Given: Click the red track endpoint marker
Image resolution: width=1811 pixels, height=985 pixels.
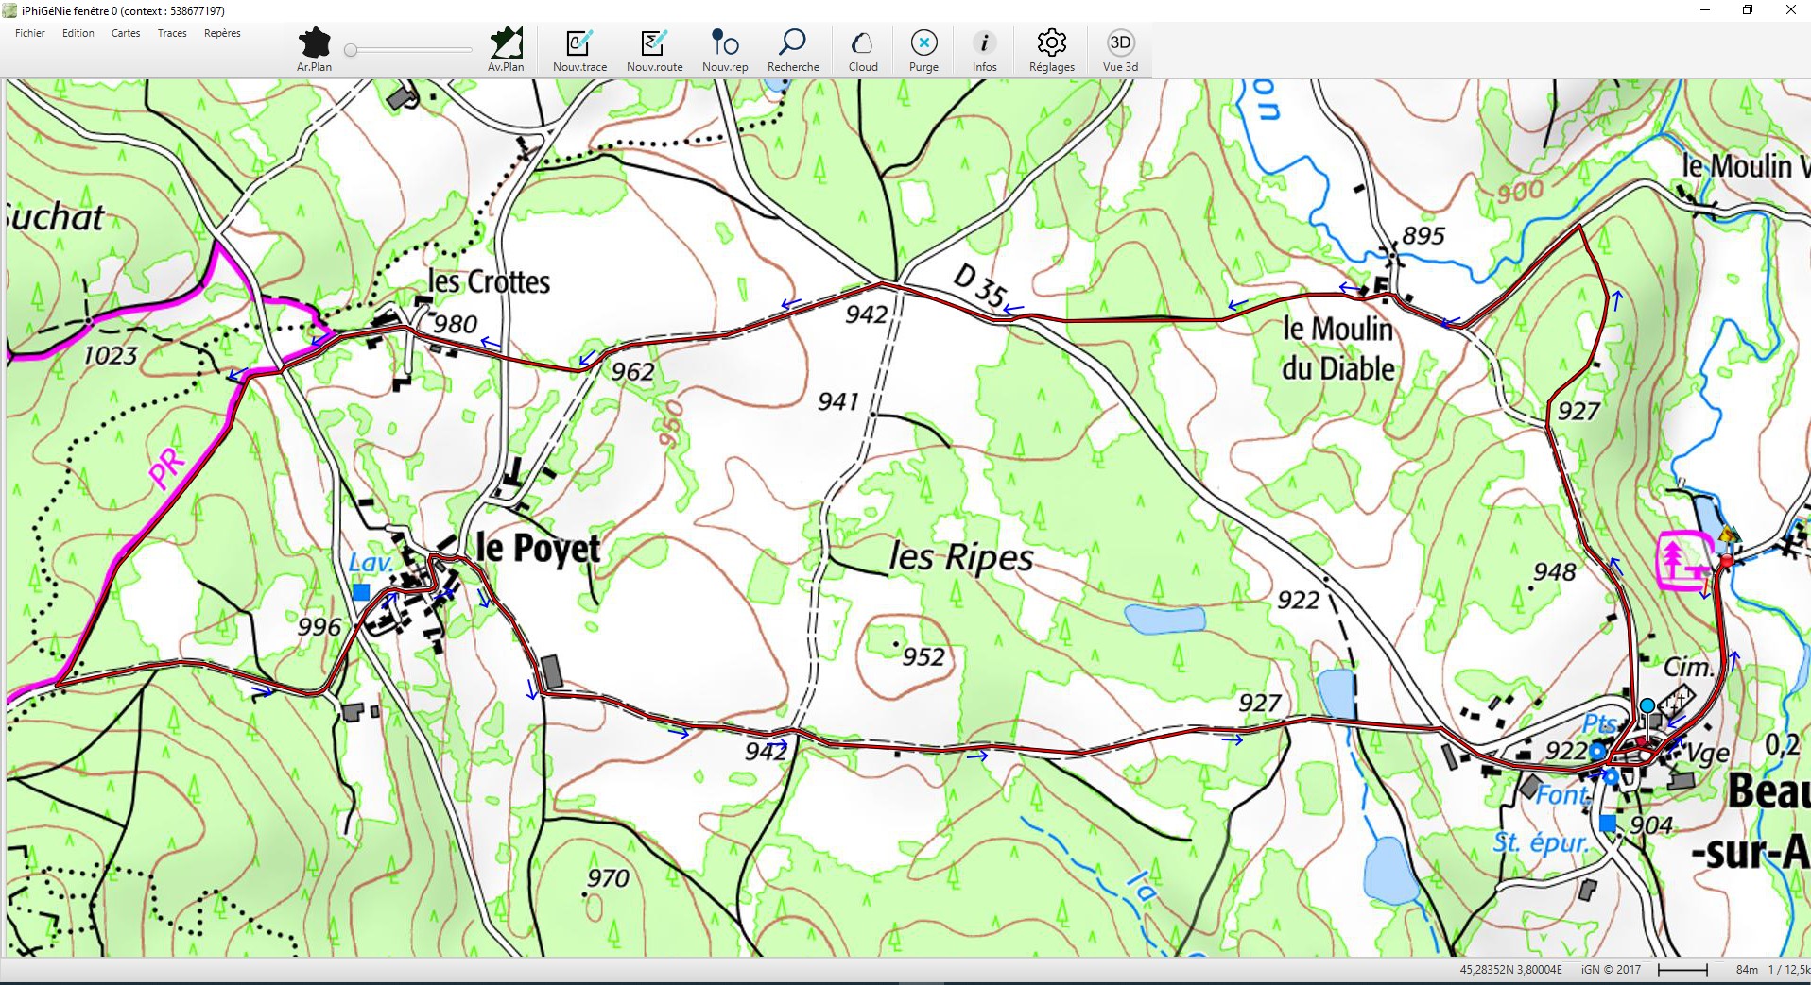Looking at the screenshot, I should click(1726, 562).
